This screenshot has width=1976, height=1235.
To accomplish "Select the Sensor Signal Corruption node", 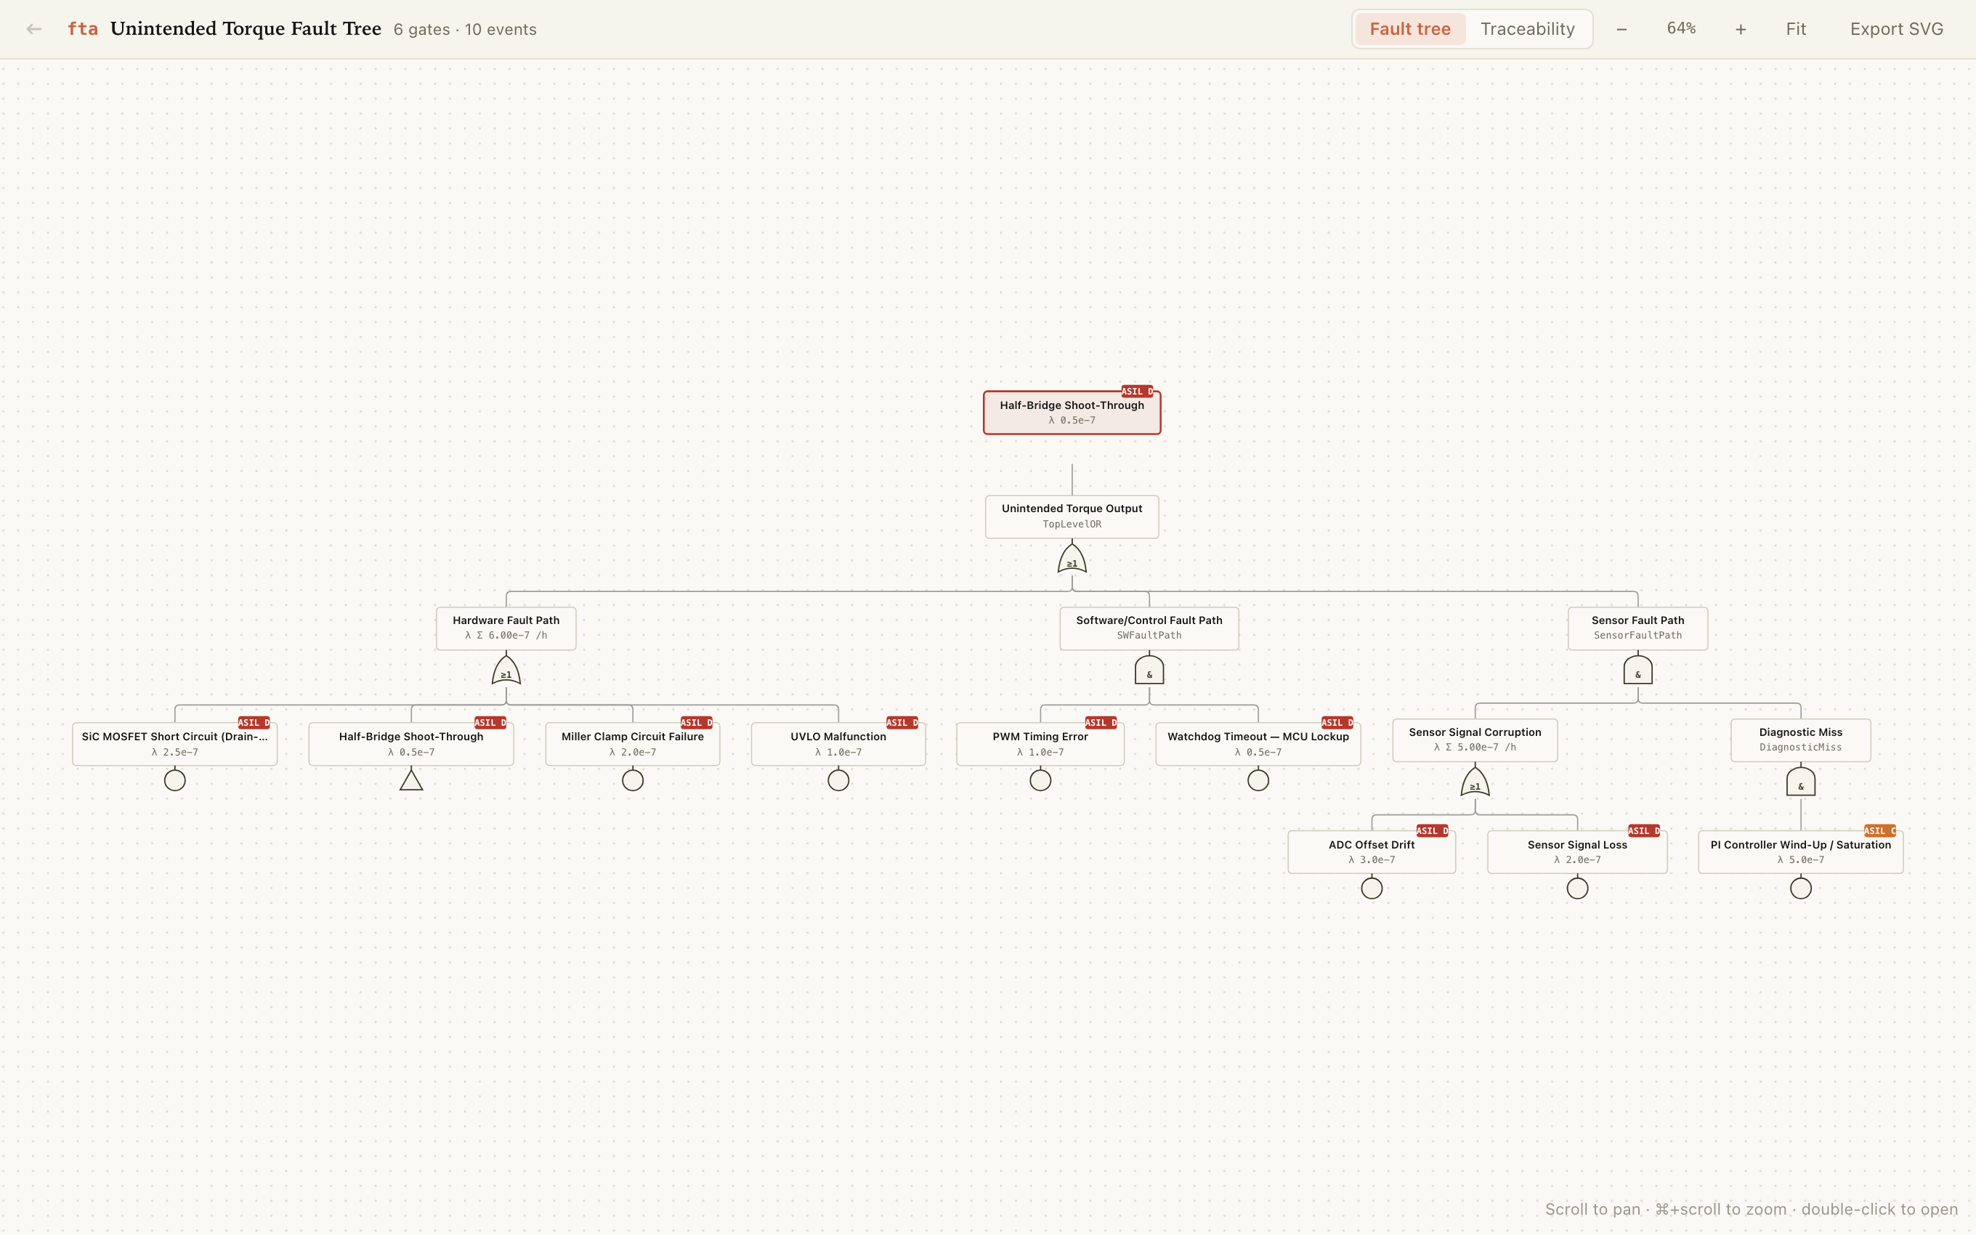I will point(1475,740).
